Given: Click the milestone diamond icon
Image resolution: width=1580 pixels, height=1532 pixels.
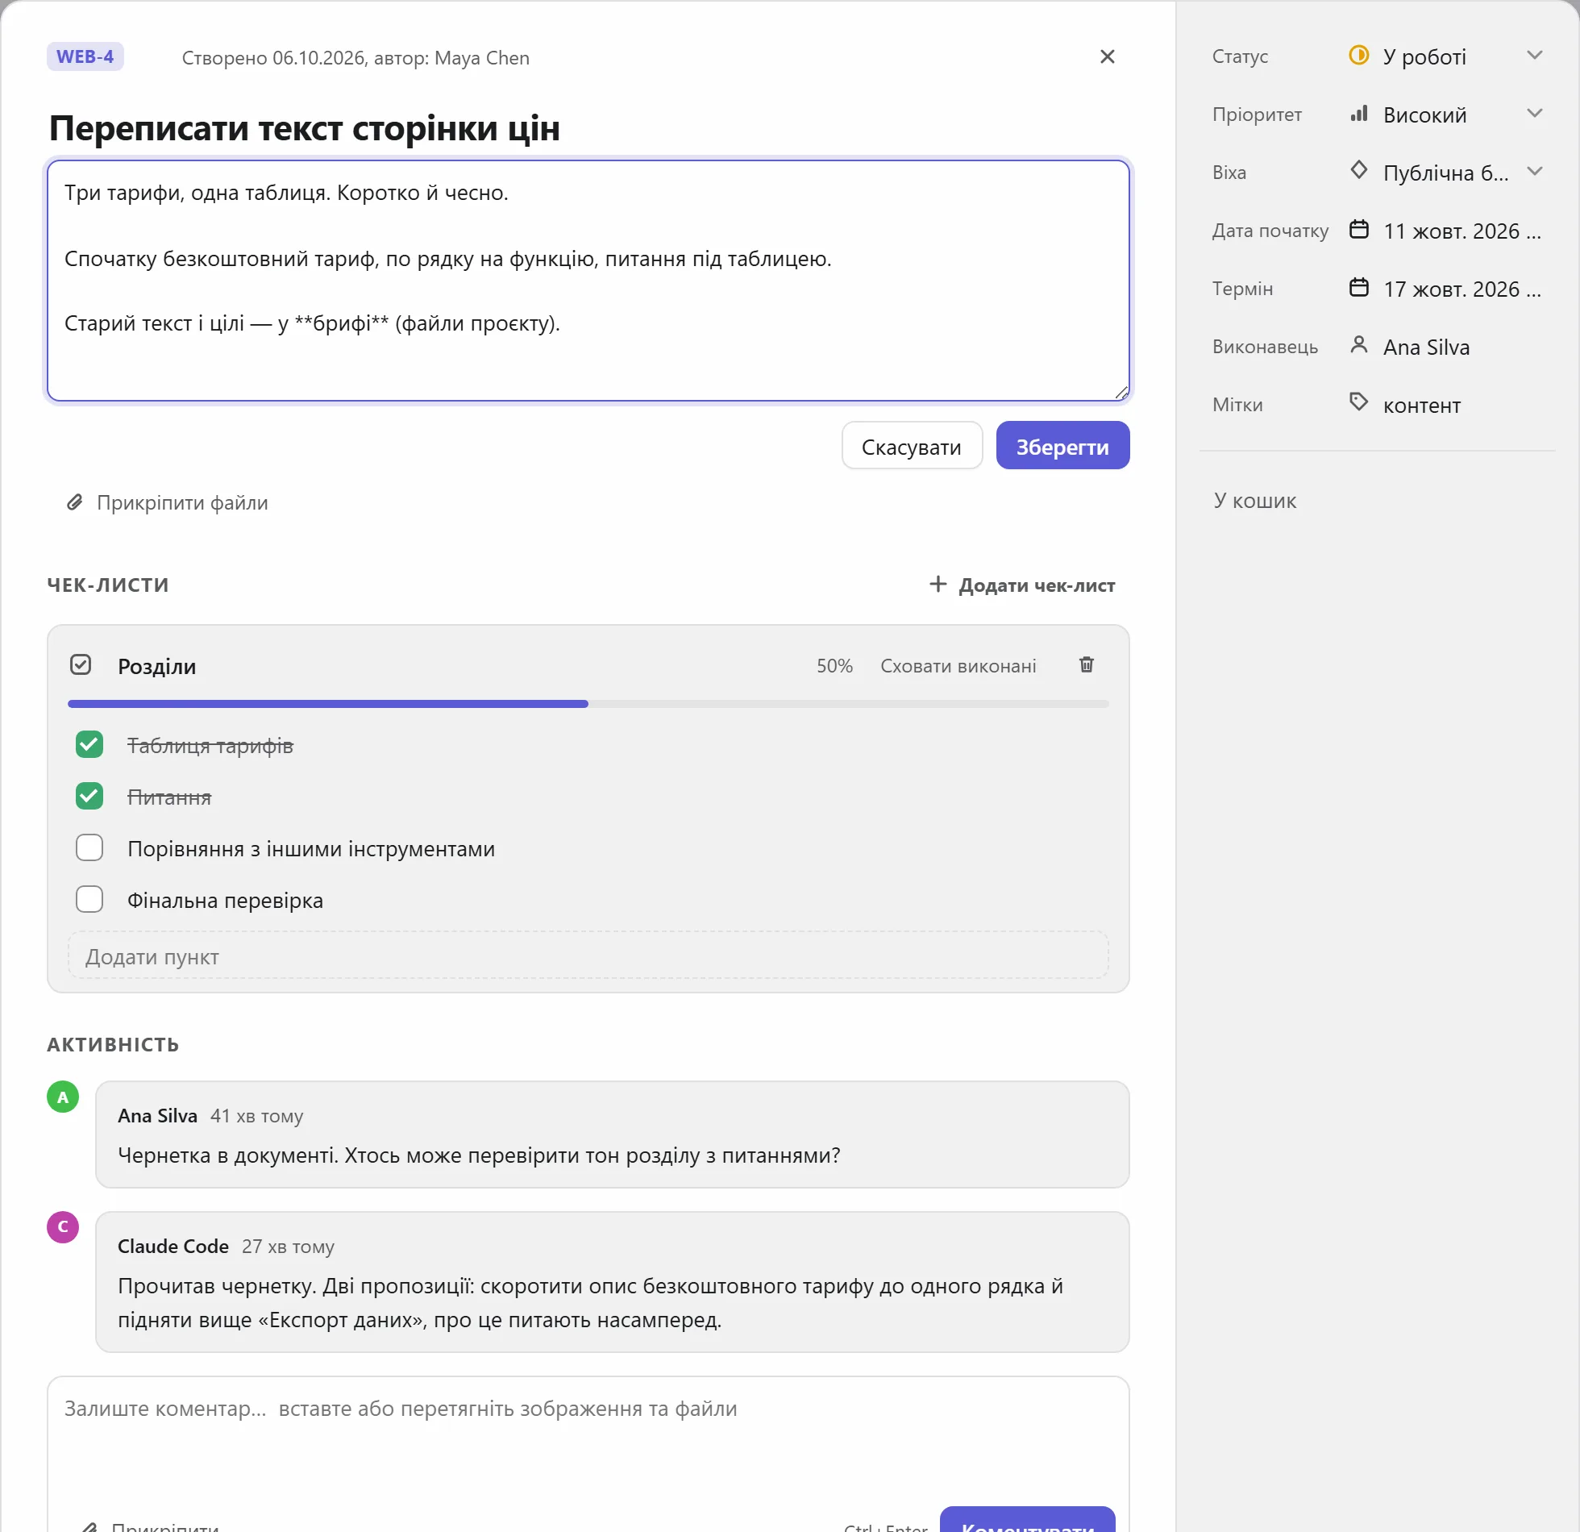Looking at the screenshot, I should coord(1358,171).
